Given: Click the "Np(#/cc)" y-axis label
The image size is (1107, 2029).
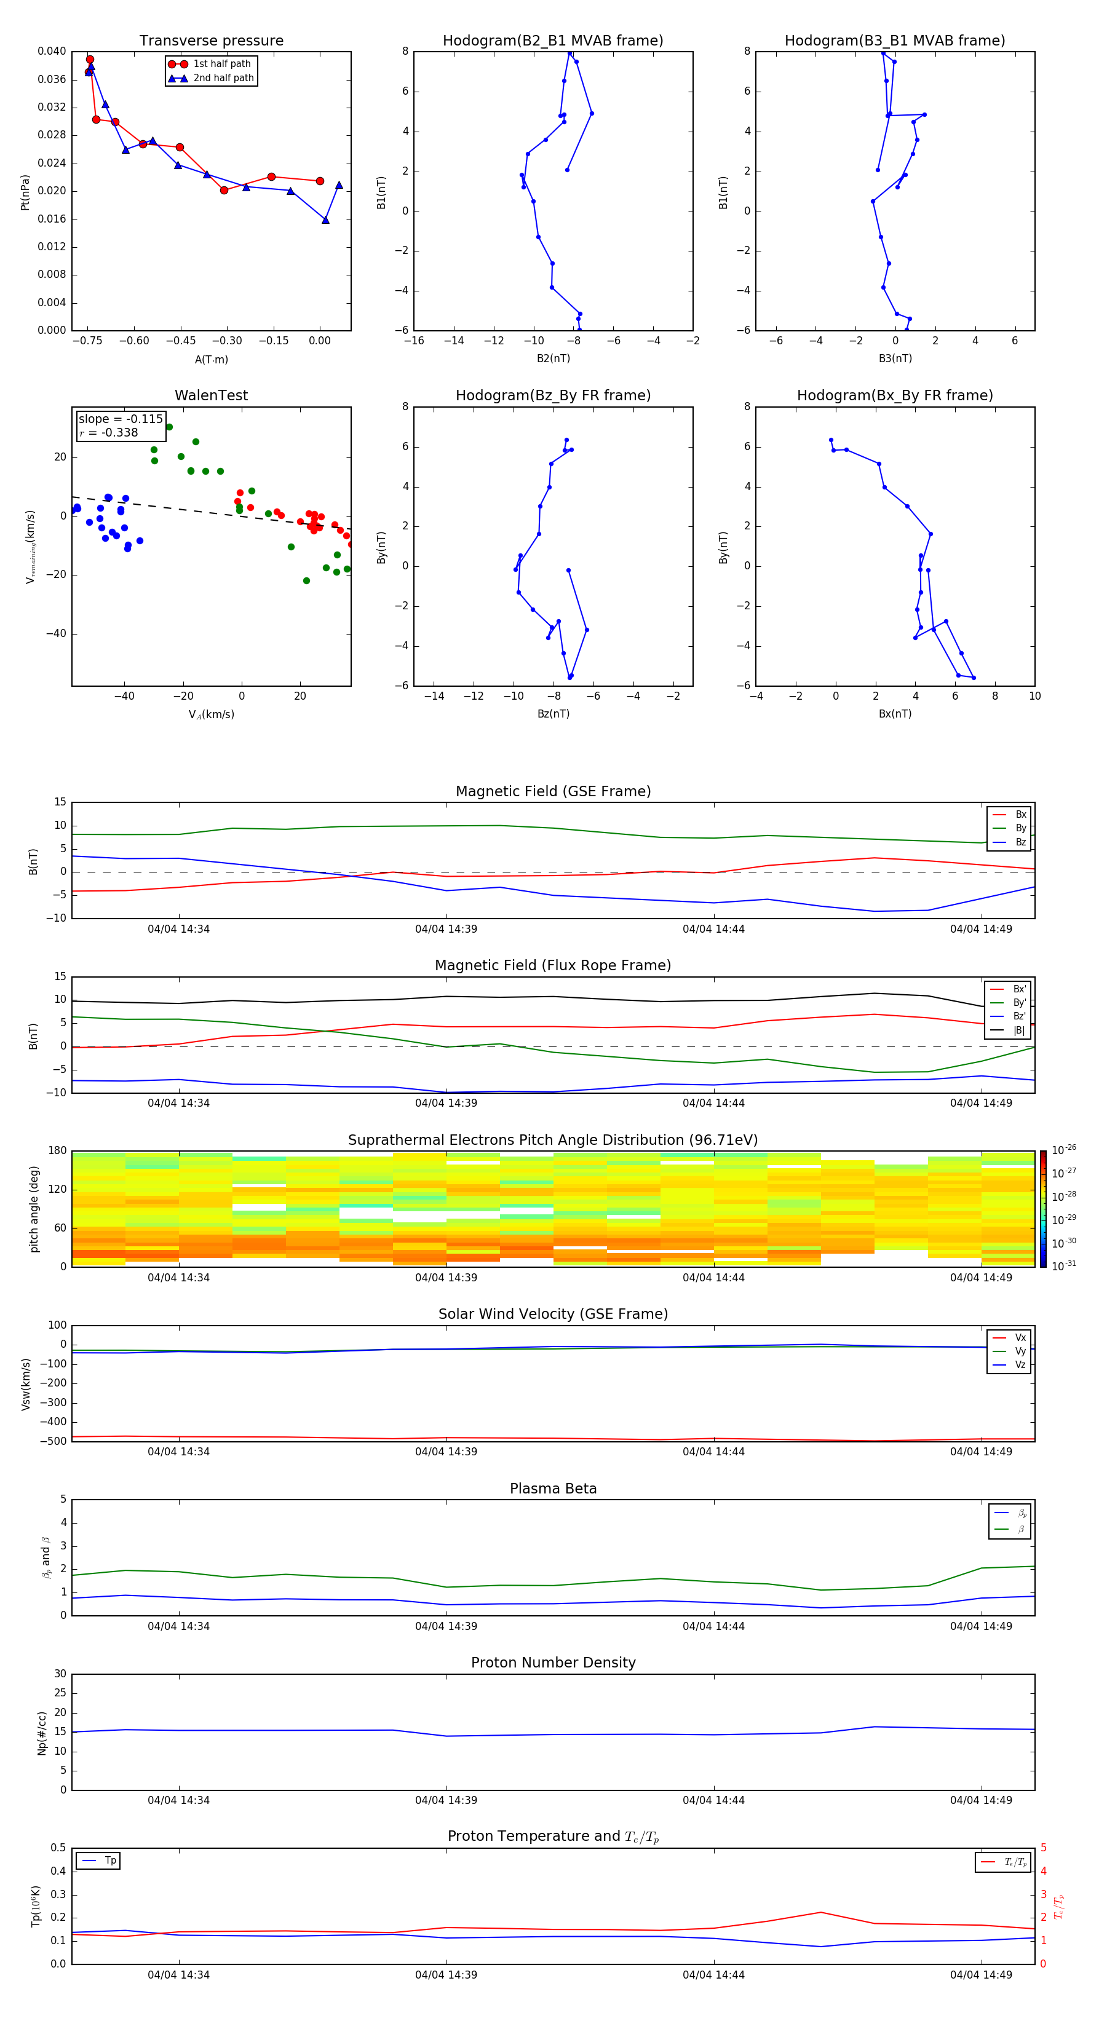Looking at the screenshot, I should (42, 1733).
